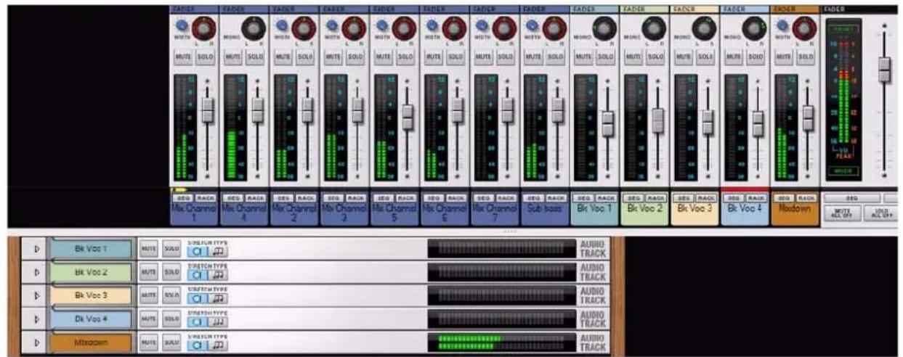Solo Mix Channel 4 in the mixer
903x357 pixels.
coord(255,57)
